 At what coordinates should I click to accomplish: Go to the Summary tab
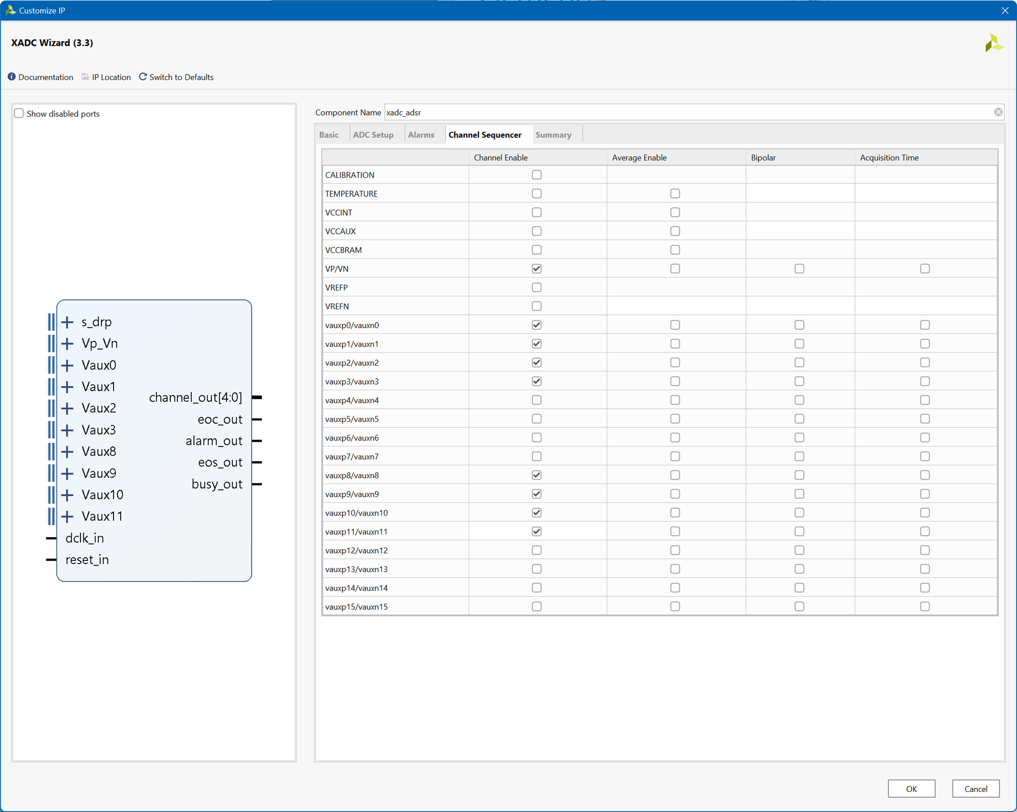(x=553, y=135)
